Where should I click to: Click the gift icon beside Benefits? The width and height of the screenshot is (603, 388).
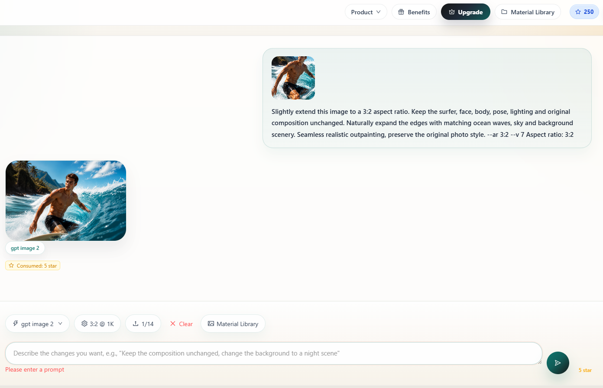pos(401,12)
